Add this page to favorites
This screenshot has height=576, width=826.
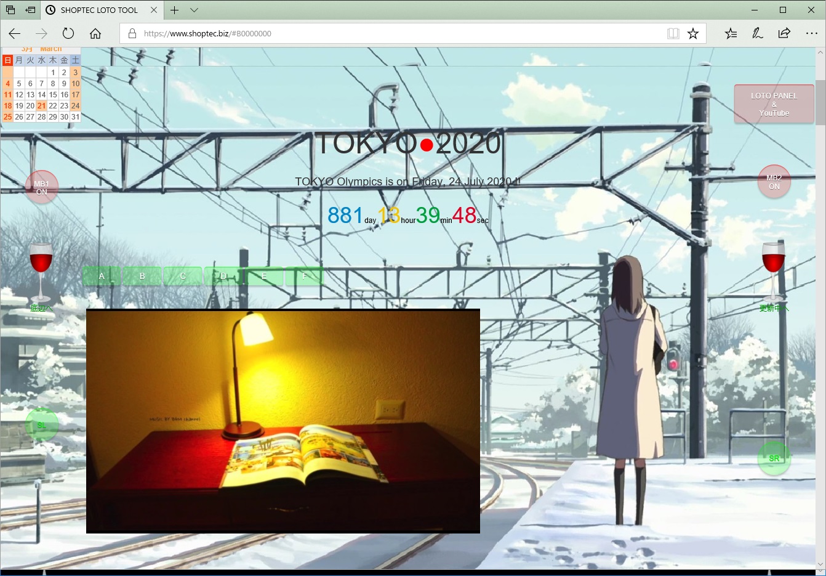coord(693,33)
